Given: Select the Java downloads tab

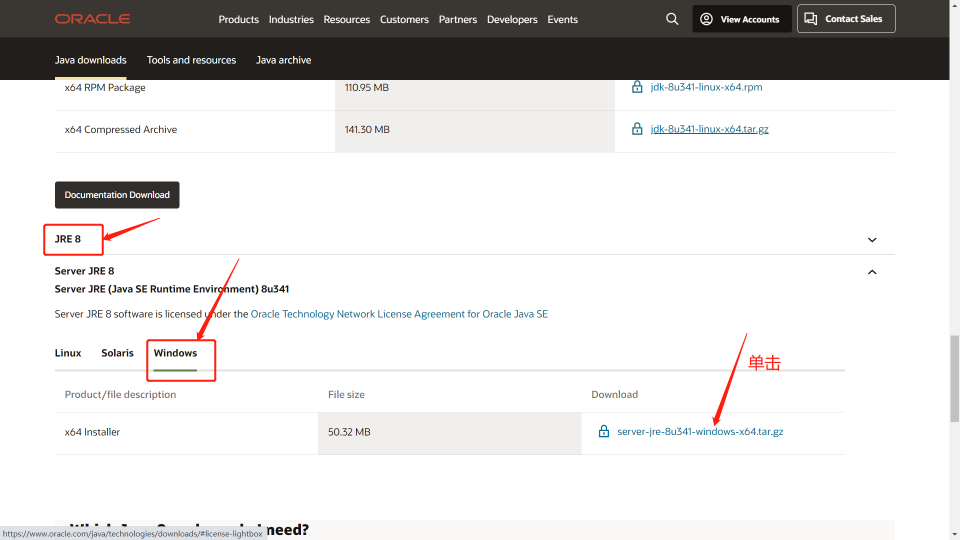Looking at the screenshot, I should tap(90, 60).
